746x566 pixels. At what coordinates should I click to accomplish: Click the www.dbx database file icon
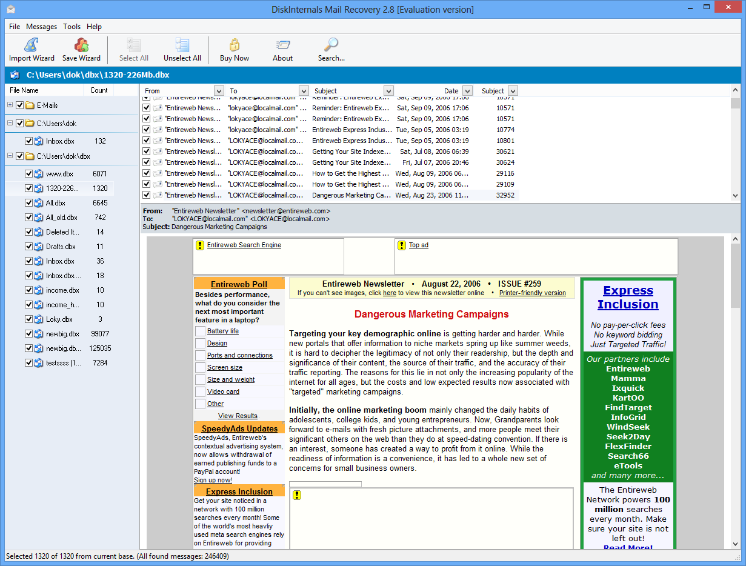tap(39, 174)
